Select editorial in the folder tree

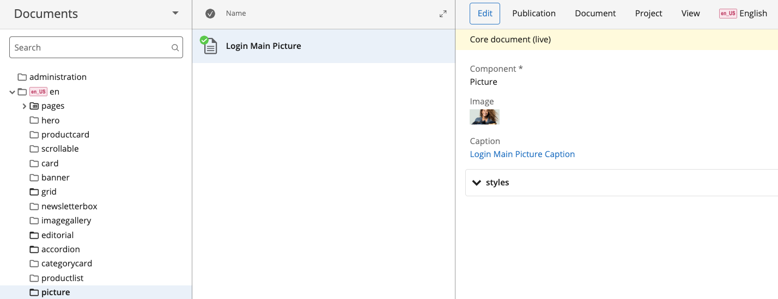coord(58,235)
